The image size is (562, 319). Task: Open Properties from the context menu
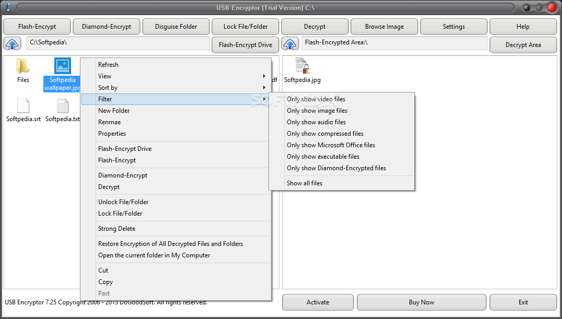coord(175,133)
